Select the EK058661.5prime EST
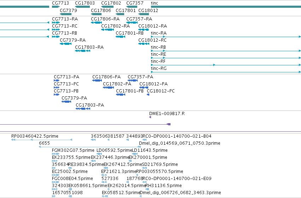 coord(88,186)
